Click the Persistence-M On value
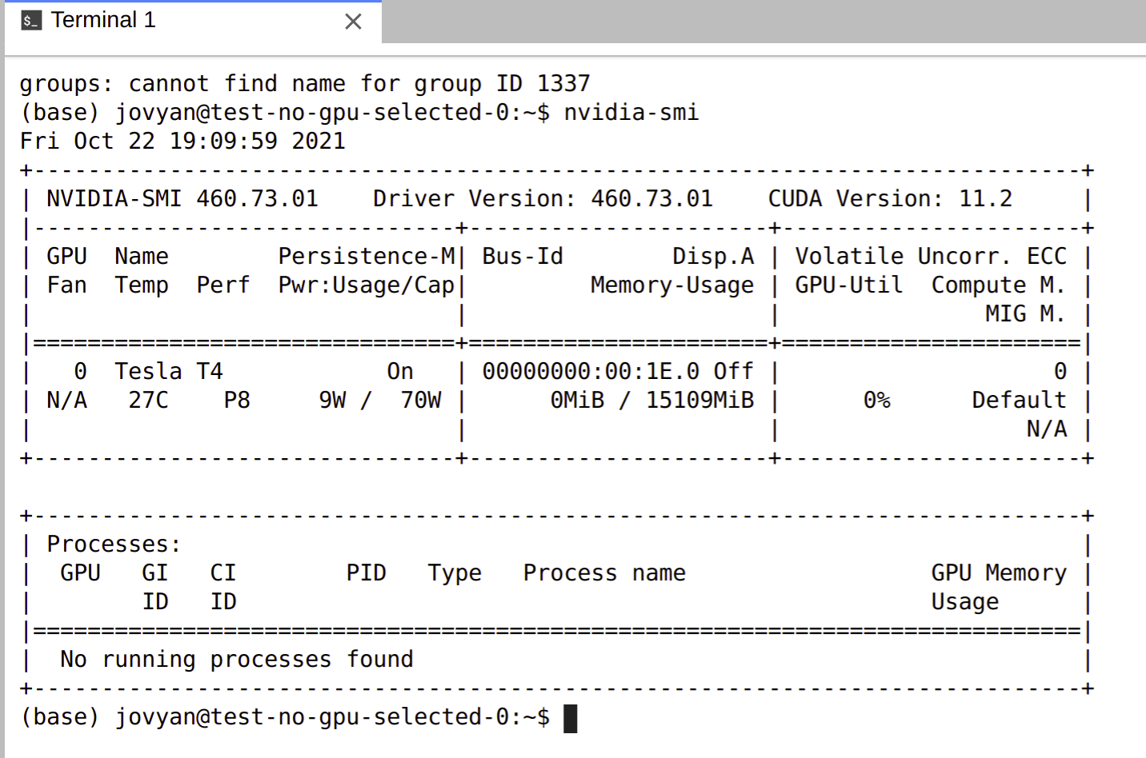Image resolution: width=1146 pixels, height=758 pixels. coord(400,370)
